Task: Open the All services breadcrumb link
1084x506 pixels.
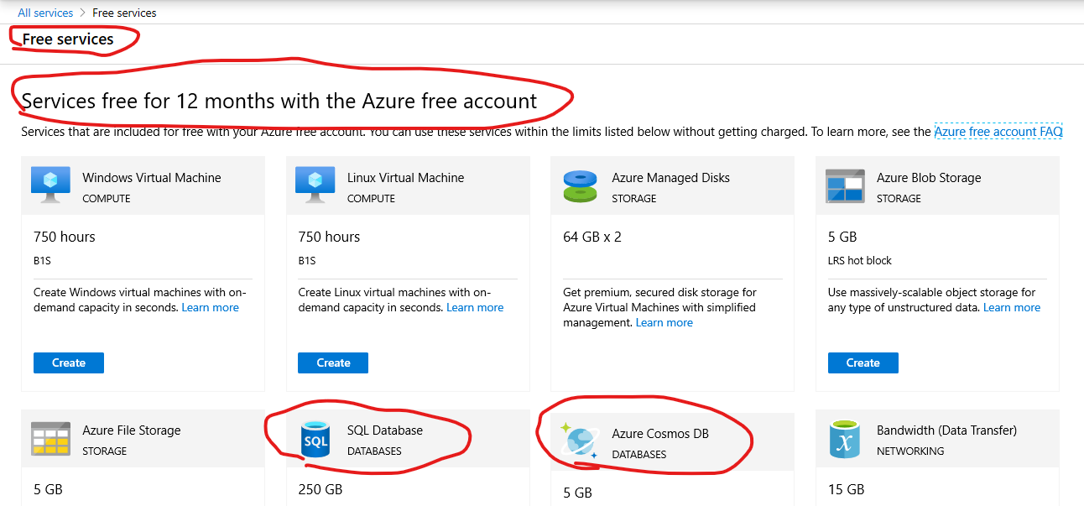Action: pyautogui.click(x=45, y=13)
